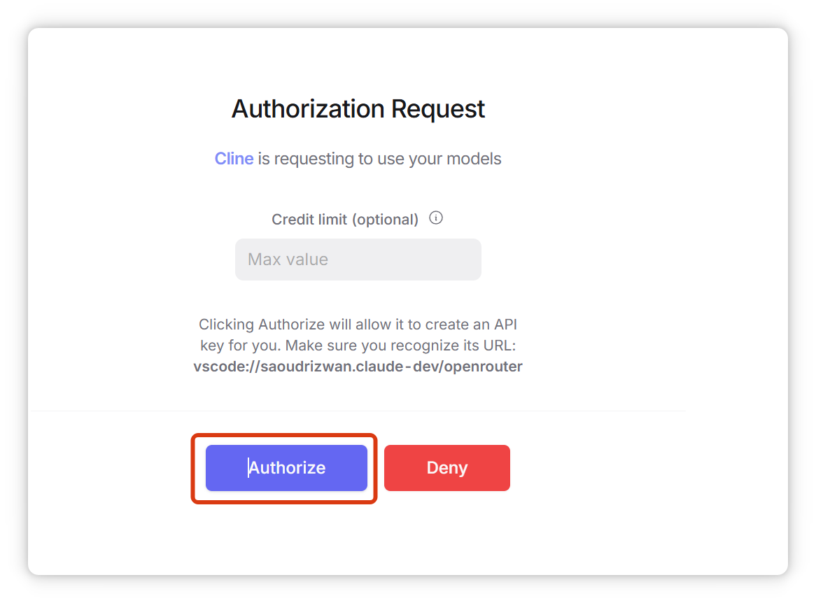Focus the Max value input field
816x603 pixels.
coord(358,260)
